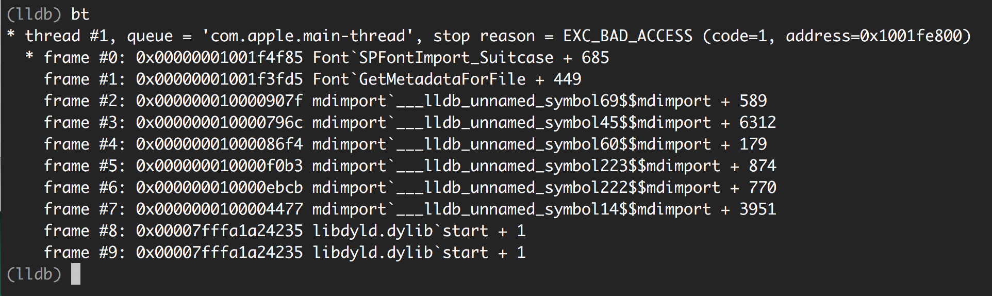This screenshot has width=992, height=296.
Task: Click the address 0x000000010000f0b3 in frame #5
Action: [219, 166]
